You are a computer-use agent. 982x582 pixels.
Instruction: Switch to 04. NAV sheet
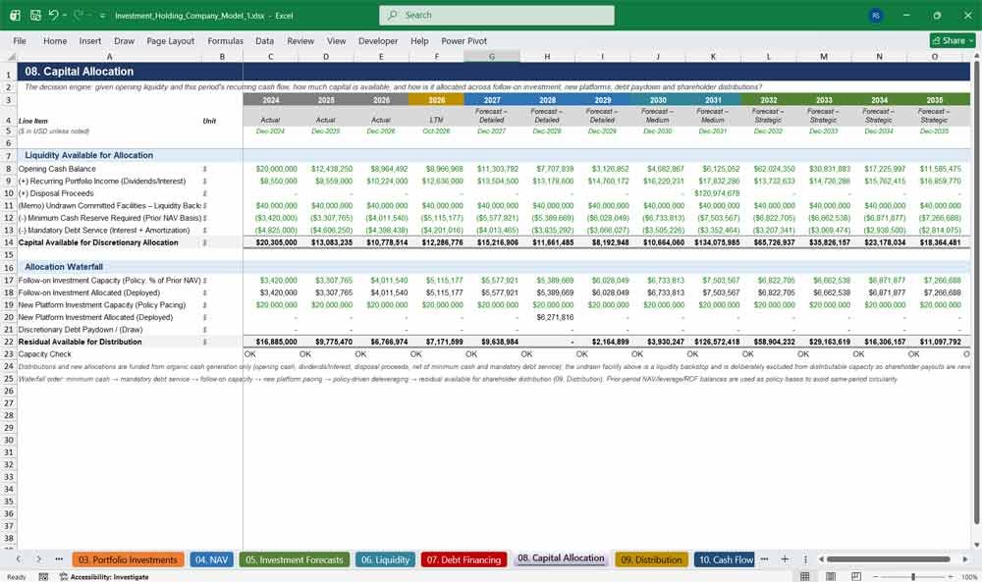point(211,559)
